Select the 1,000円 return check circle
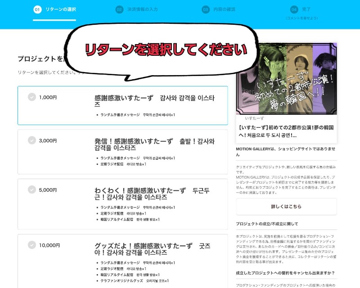The width and height of the screenshot is (360, 288). (x=32, y=97)
